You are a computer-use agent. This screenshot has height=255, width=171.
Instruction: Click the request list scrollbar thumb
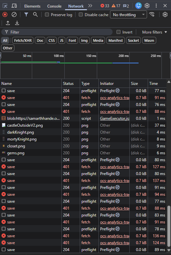(x=169, y=226)
